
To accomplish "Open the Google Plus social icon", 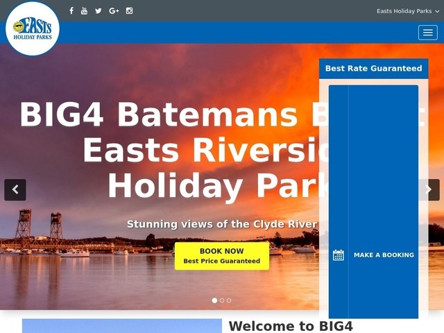I will pos(114,11).
